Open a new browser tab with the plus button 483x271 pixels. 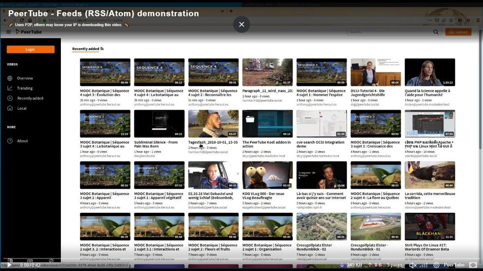(231, 11)
